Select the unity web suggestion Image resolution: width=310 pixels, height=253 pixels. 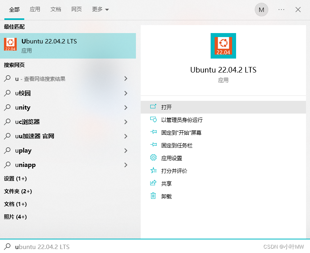point(68,108)
